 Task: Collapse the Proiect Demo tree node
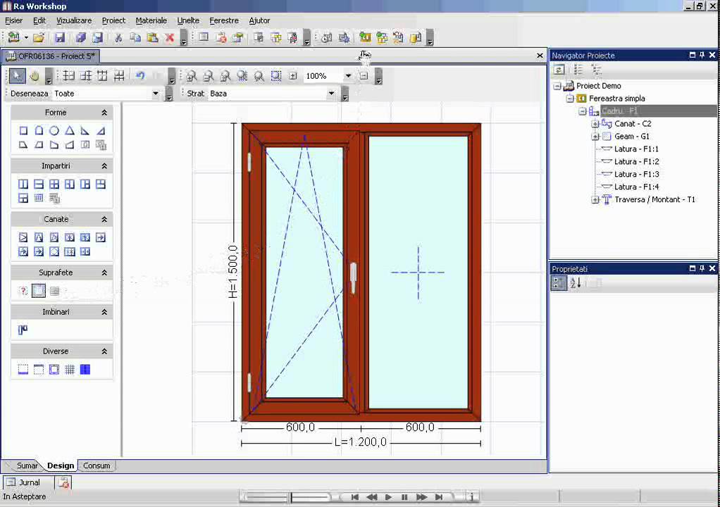tap(557, 86)
